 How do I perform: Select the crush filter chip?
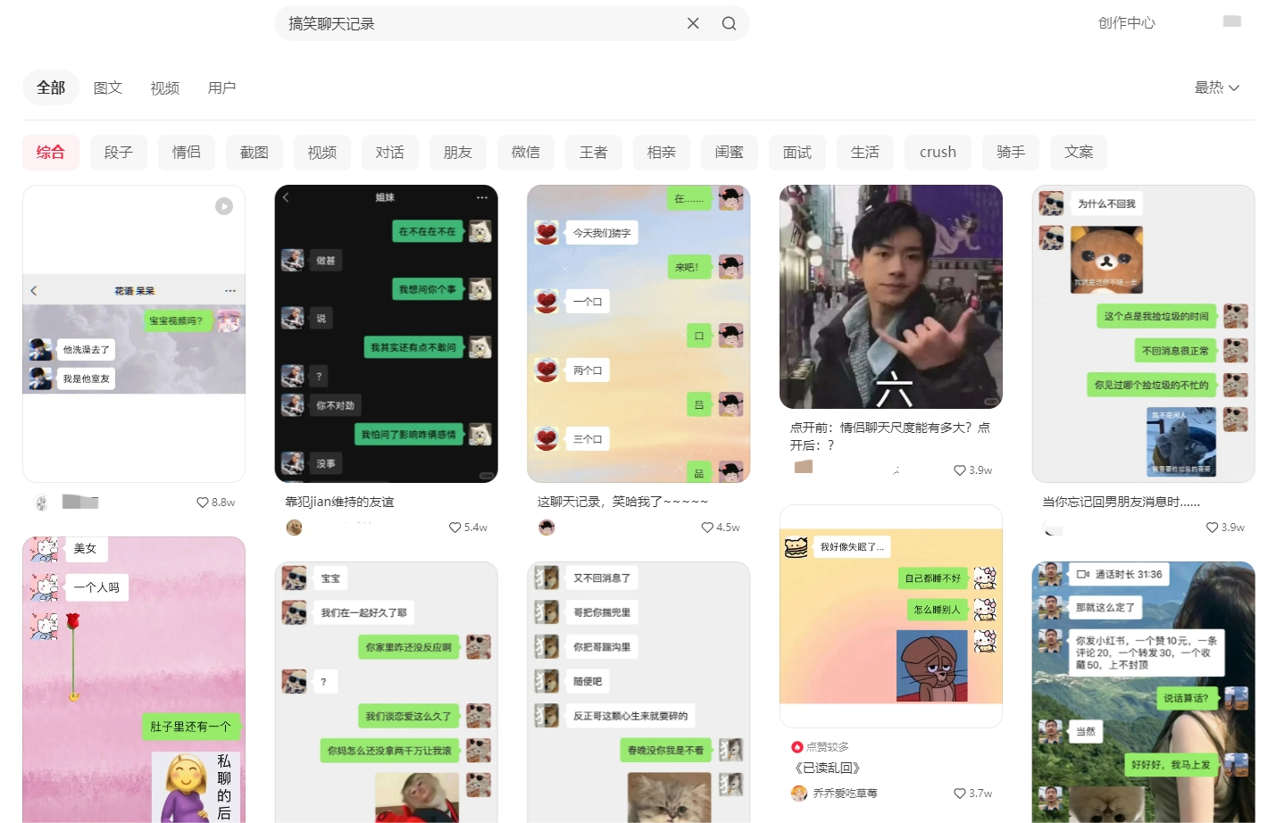(x=938, y=153)
